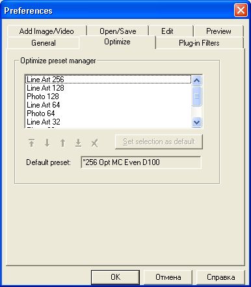
Task: Open the Edit preferences tab
Action: [x=167, y=31]
